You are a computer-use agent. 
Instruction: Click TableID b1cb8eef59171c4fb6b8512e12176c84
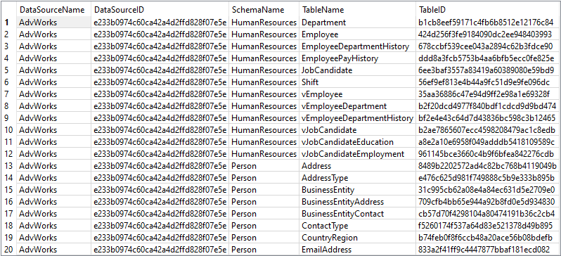pyautogui.click(x=487, y=23)
